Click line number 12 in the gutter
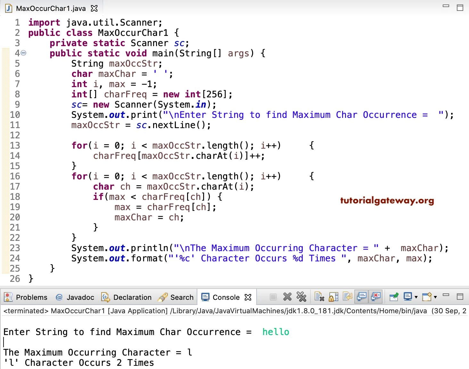 click(15, 135)
